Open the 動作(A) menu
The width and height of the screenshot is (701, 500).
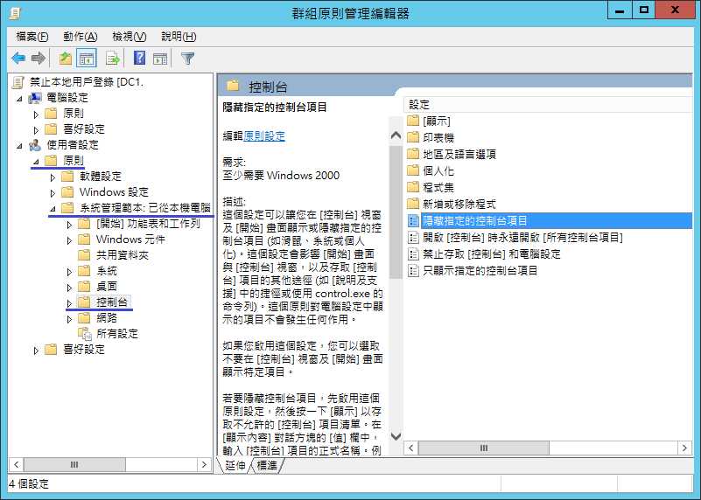80,37
